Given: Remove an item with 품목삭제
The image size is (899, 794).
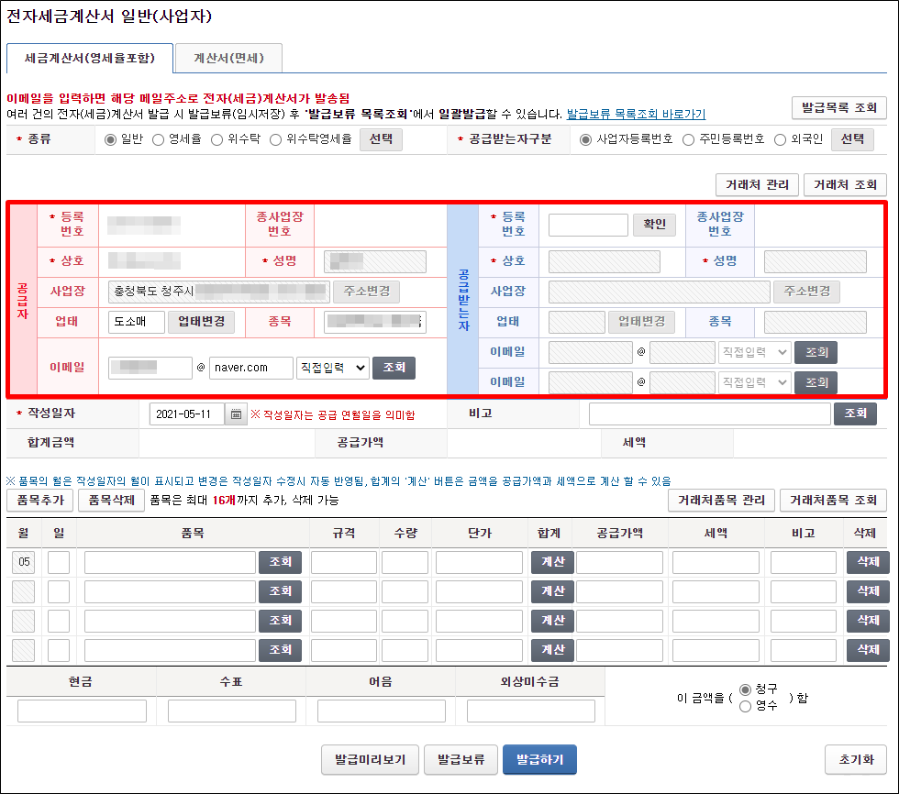Looking at the screenshot, I should click(x=111, y=501).
